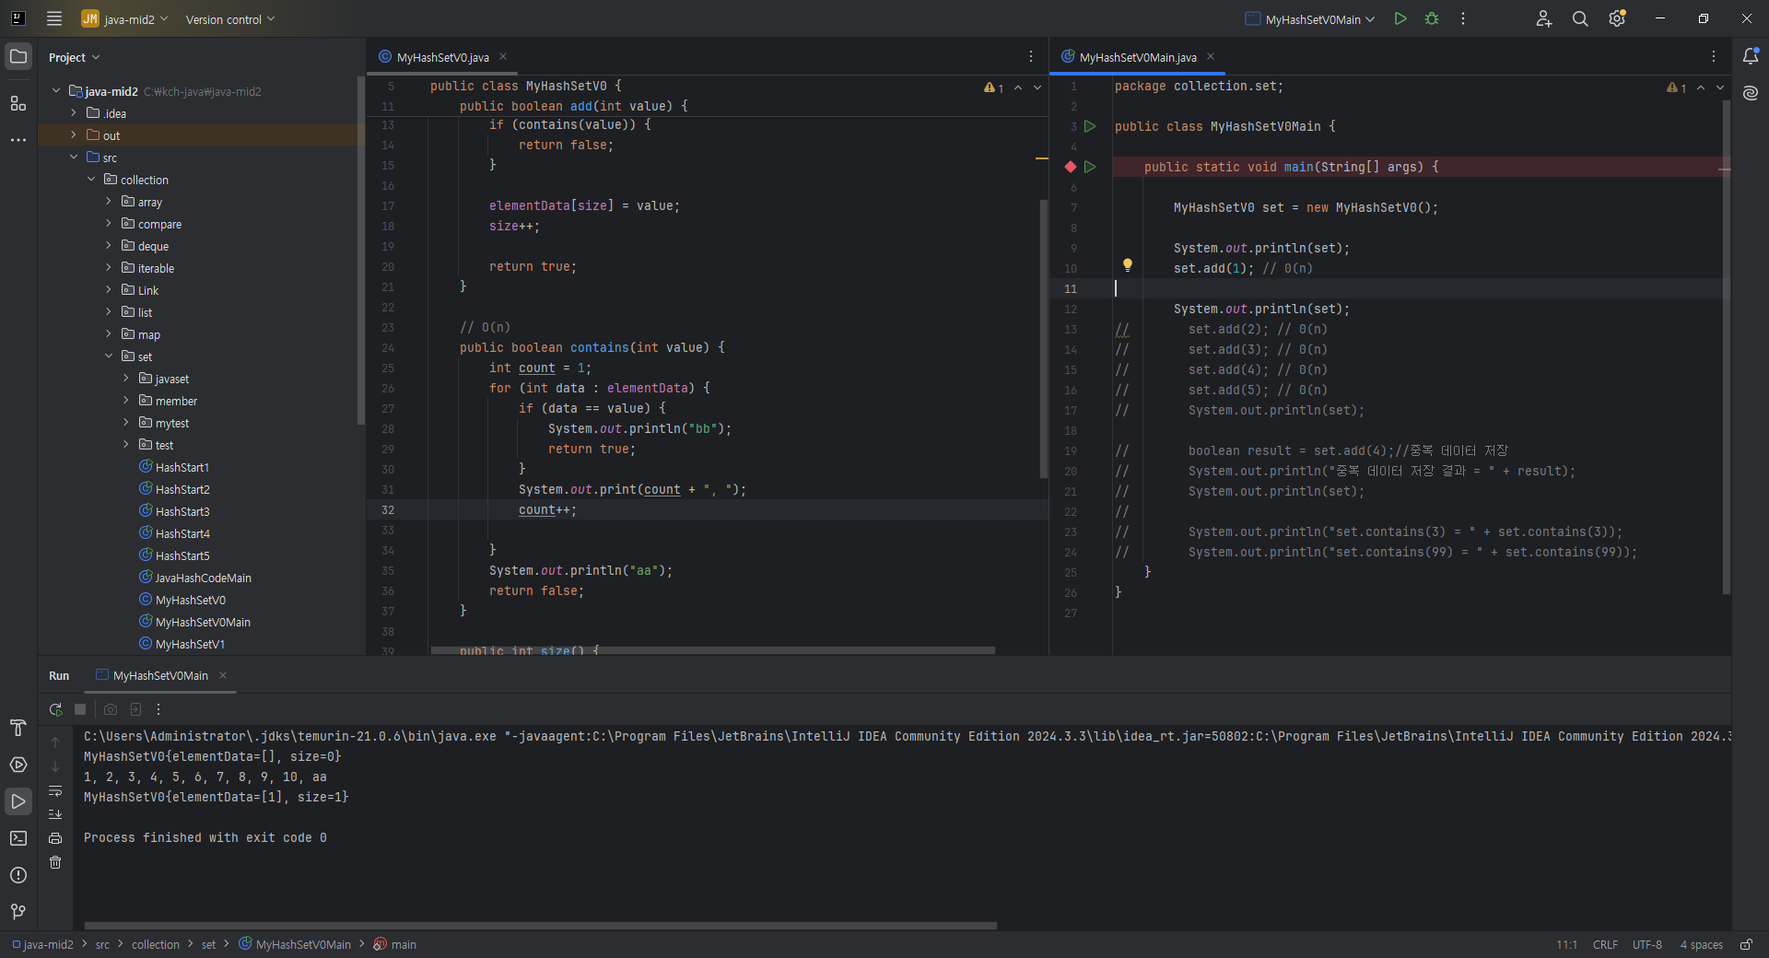Run MyHashSetV0Main with the green play button
1769x958 pixels.
[1400, 18]
